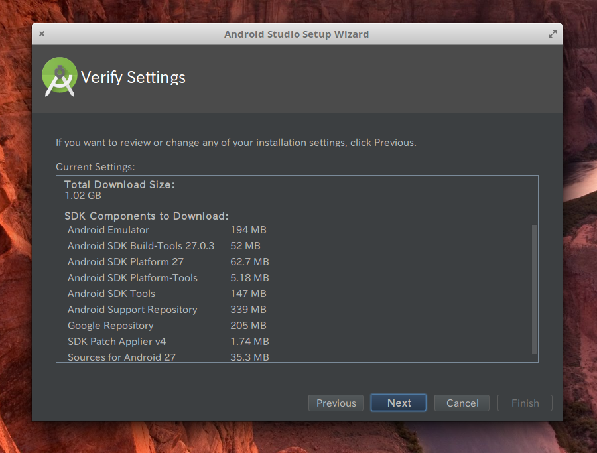Image resolution: width=597 pixels, height=453 pixels.
Task: Click the Android Studio Setup Wizard title bar
Action: coord(297,34)
